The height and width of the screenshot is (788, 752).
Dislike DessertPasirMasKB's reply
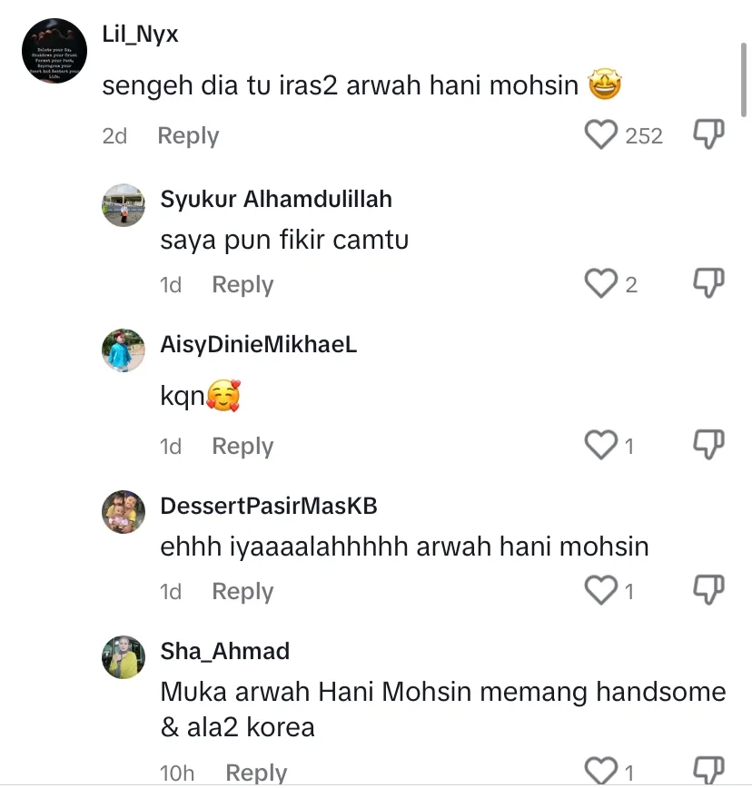(x=708, y=590)
